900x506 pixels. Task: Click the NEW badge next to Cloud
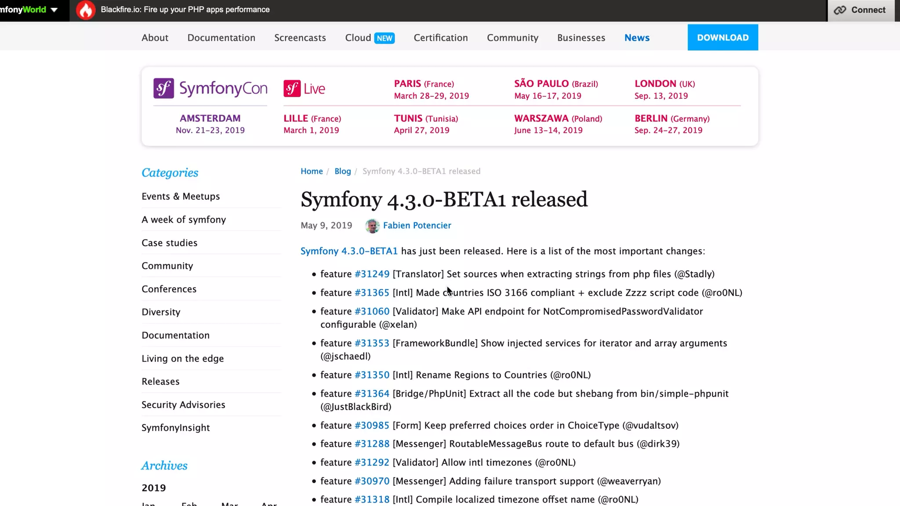point(384,38)
